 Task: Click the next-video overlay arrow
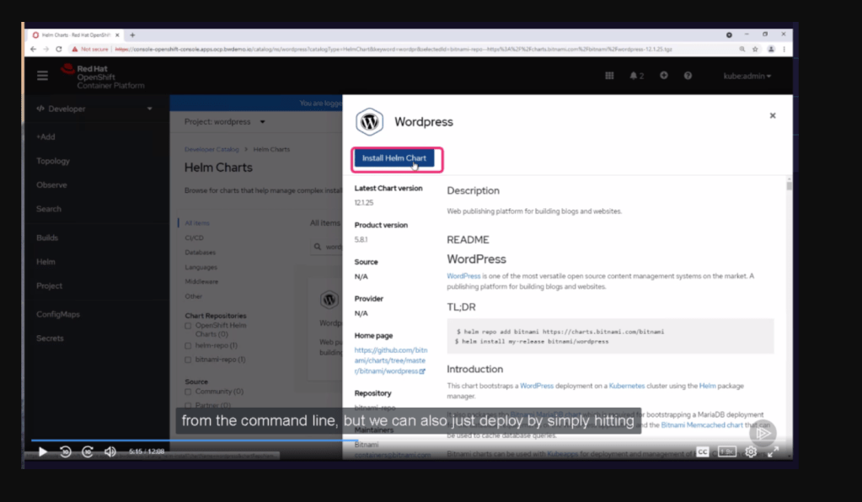coord(763,433)
